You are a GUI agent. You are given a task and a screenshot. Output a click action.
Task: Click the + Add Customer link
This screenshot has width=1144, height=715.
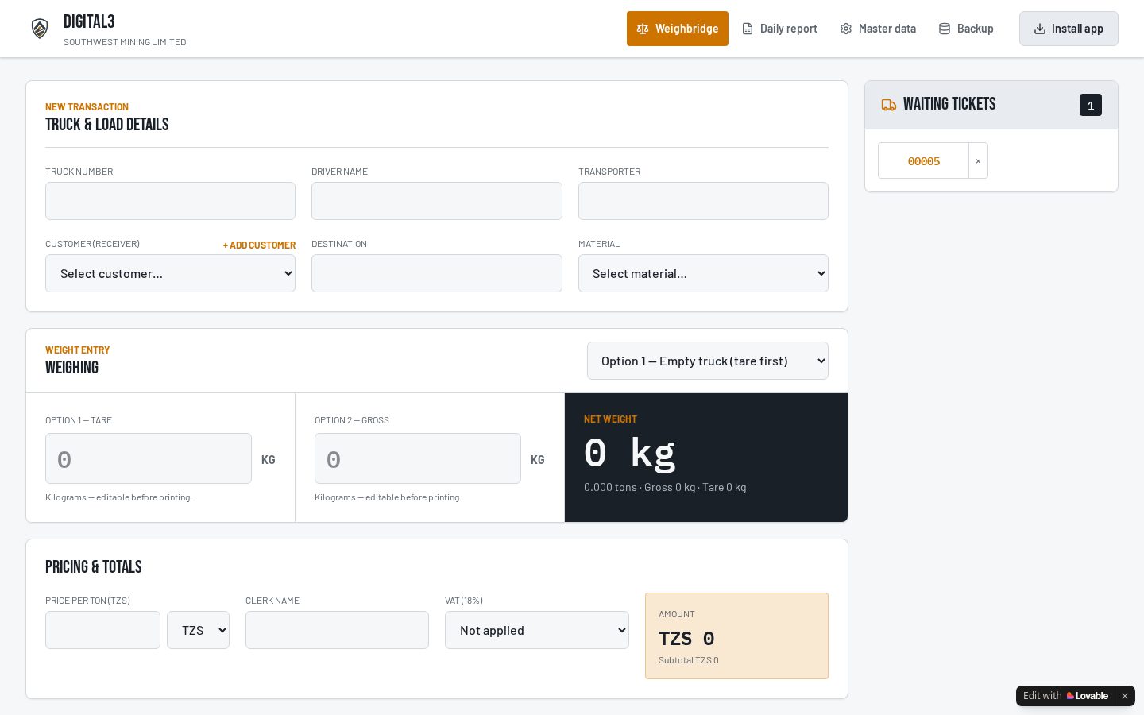(x=259, y=245)
